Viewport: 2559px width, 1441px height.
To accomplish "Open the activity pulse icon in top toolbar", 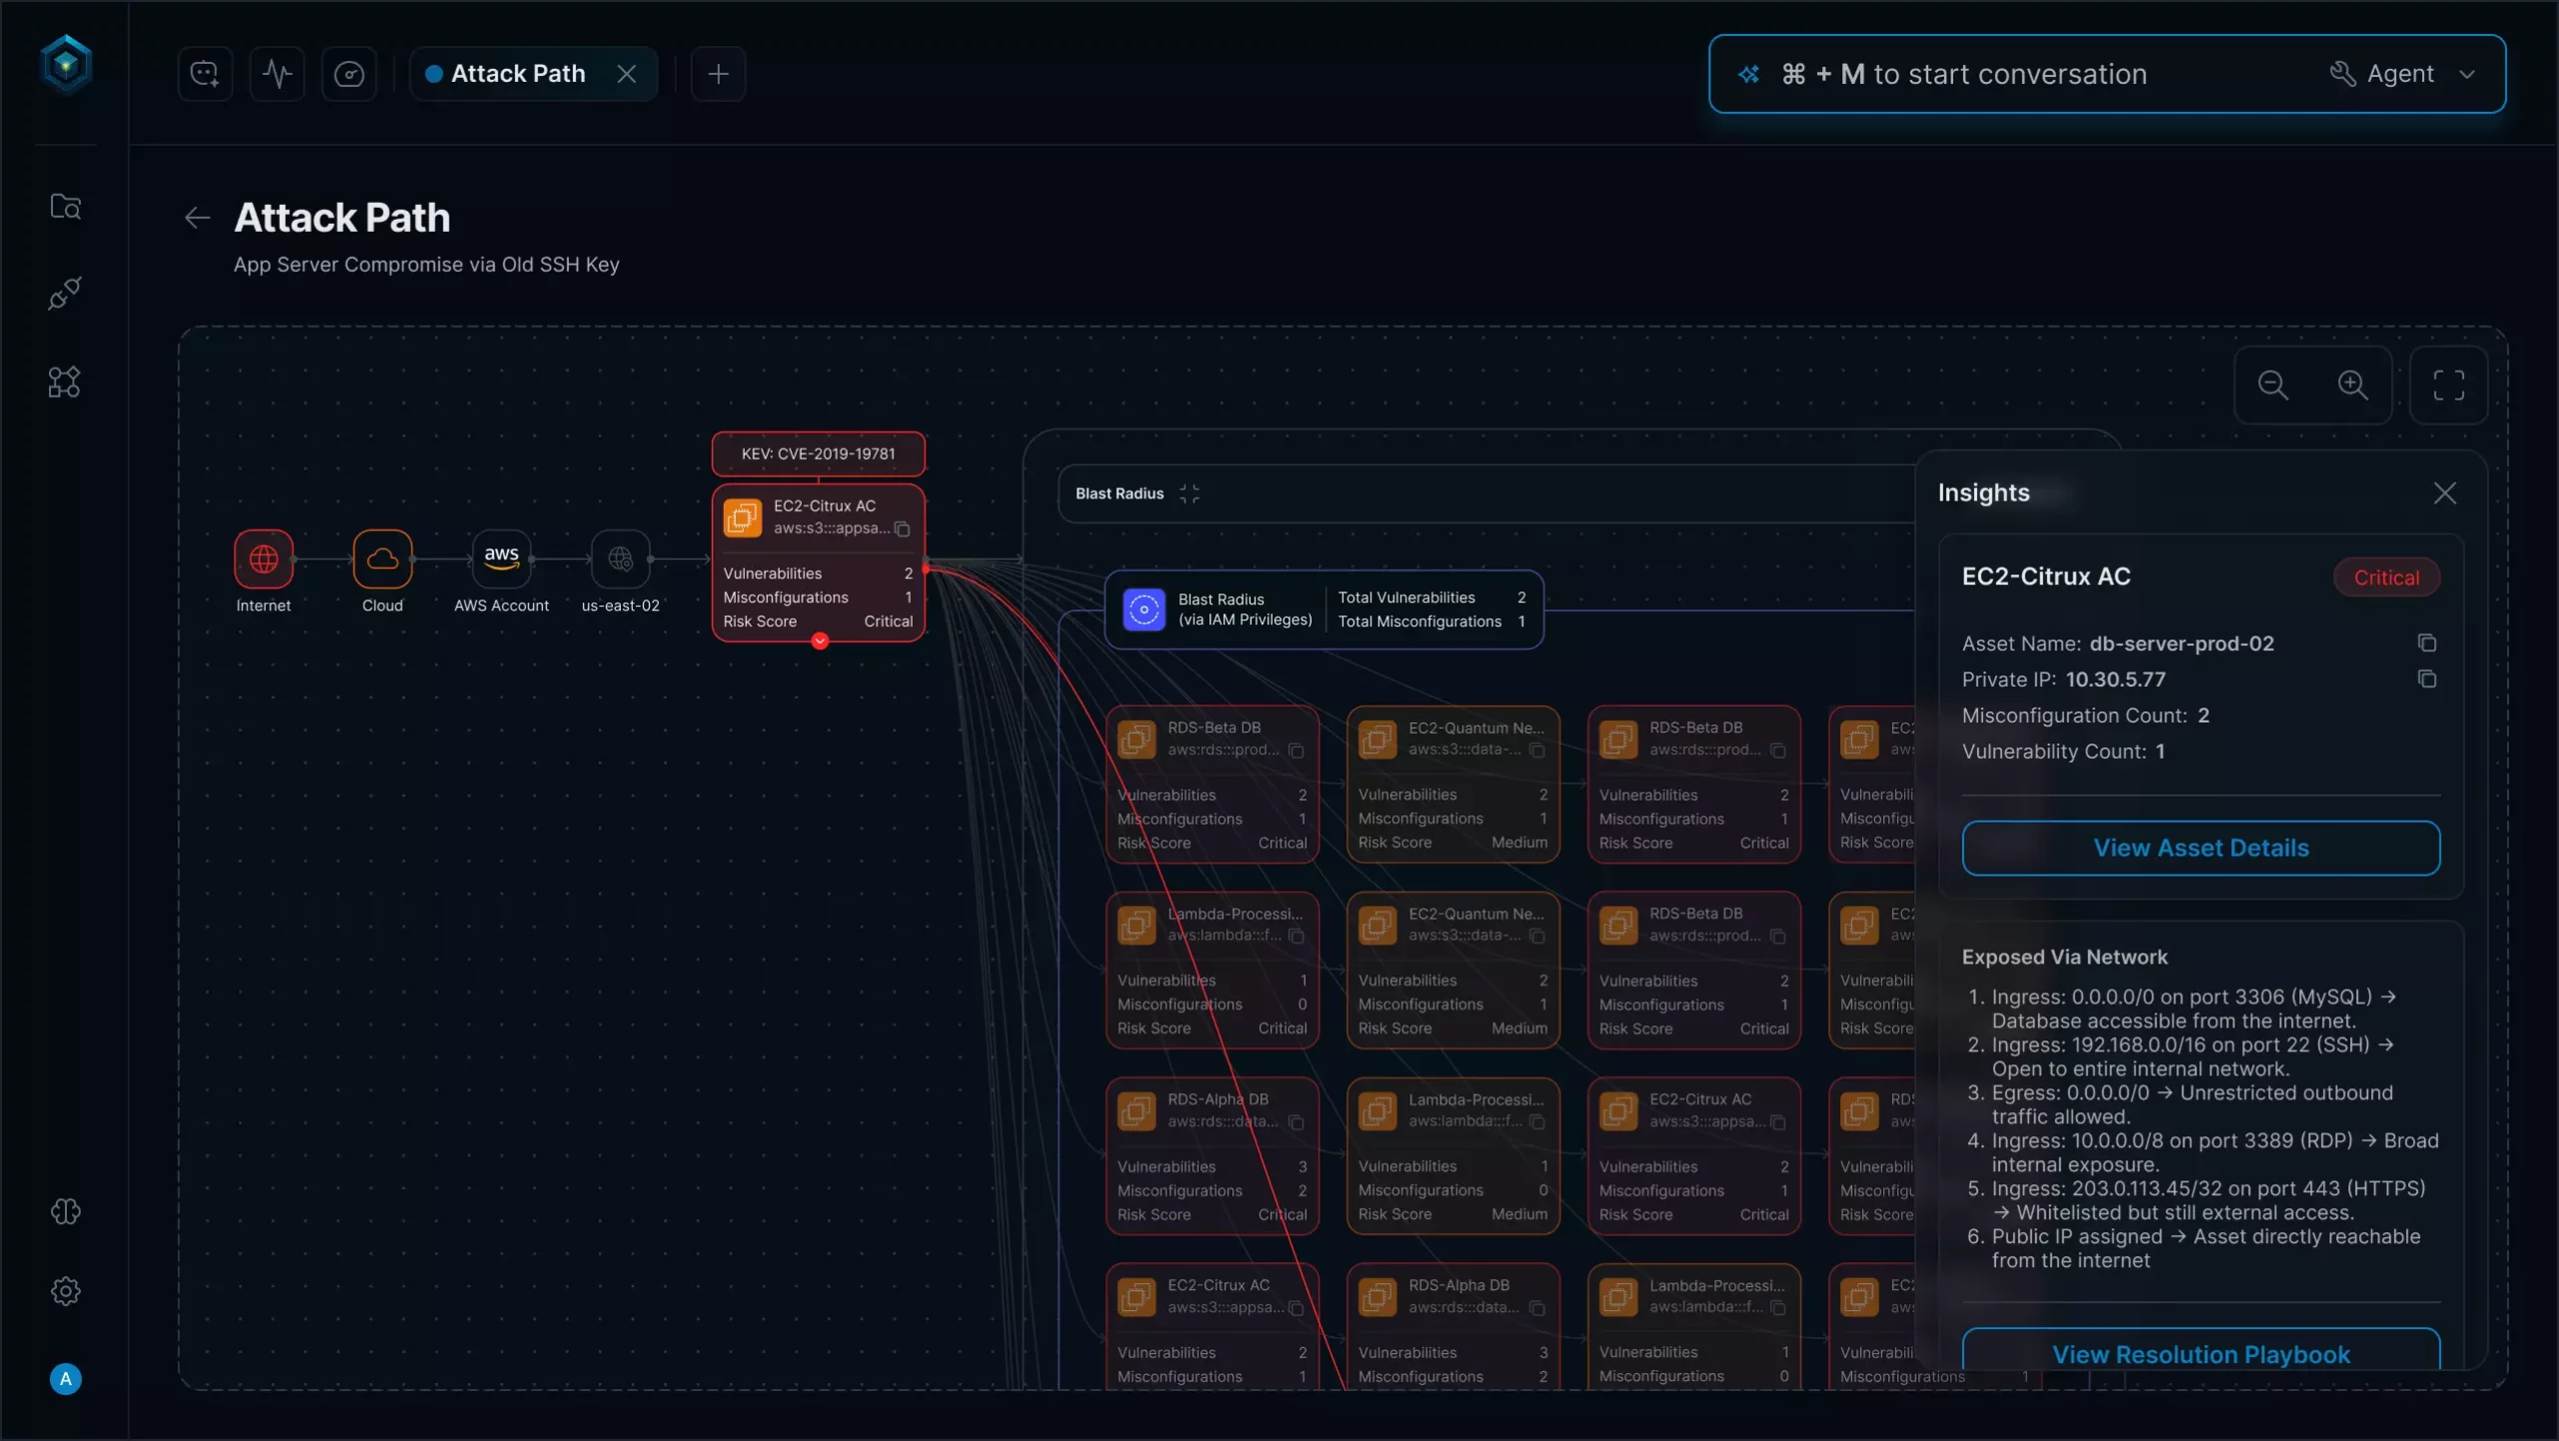I will (x=277, y=74).
